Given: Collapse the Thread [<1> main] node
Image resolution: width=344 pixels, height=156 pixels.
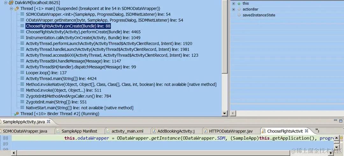Looking at the screenshot, I should tap(11, 9).
